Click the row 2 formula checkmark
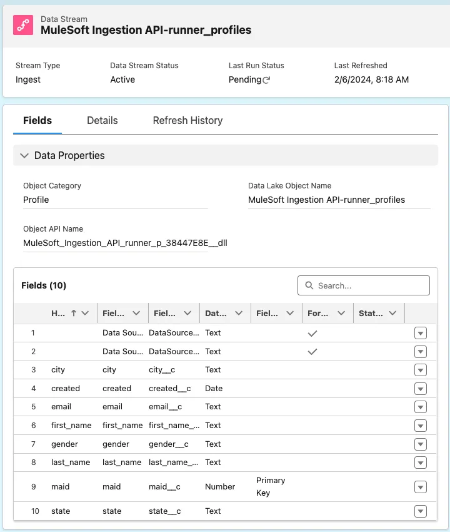The height and width of the screenshot is (532, 450). pos(312,352)
